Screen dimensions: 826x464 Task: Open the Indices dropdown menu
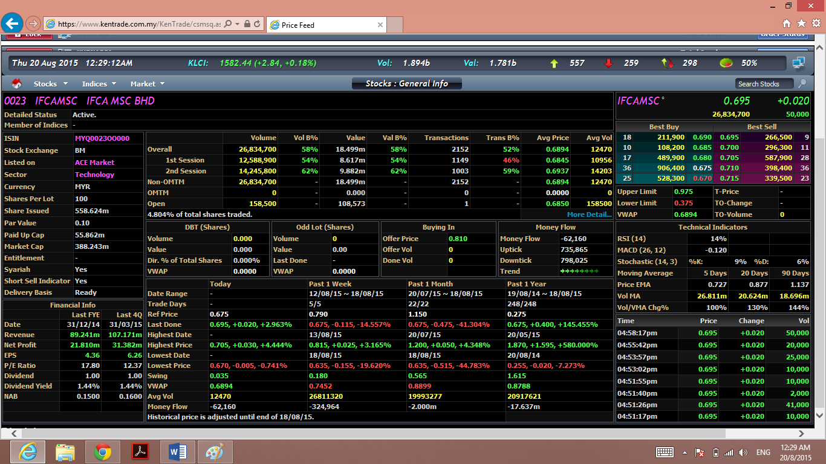click(99, 84)
